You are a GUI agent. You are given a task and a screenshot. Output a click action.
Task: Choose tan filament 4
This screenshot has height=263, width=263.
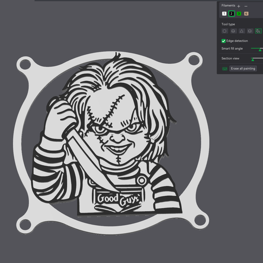pyautogui.click(x=246, y=14)
